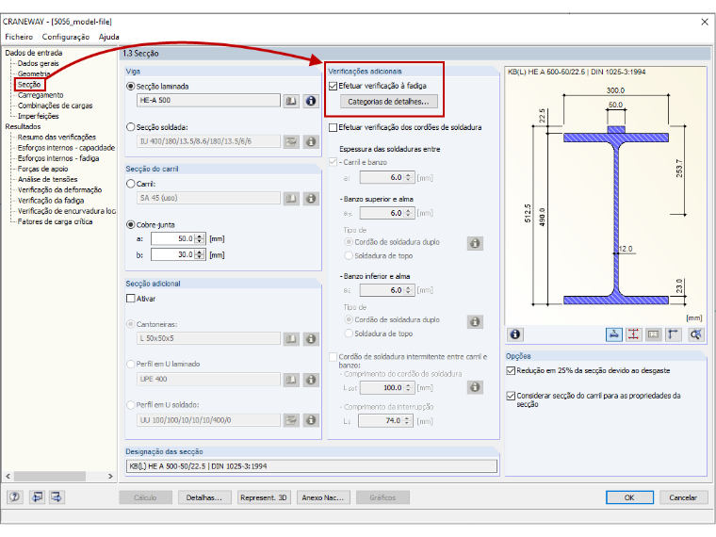This screenshot has height=537, width=716.
Task: Open the Ajuda menu
Action: pyautogui.click(x=108, y=37)
